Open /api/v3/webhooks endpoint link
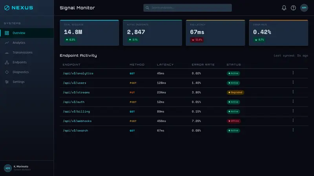 (77, 121)
